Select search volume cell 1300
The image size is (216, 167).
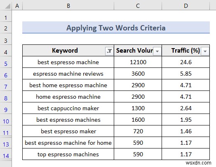[x=138, y=108]
